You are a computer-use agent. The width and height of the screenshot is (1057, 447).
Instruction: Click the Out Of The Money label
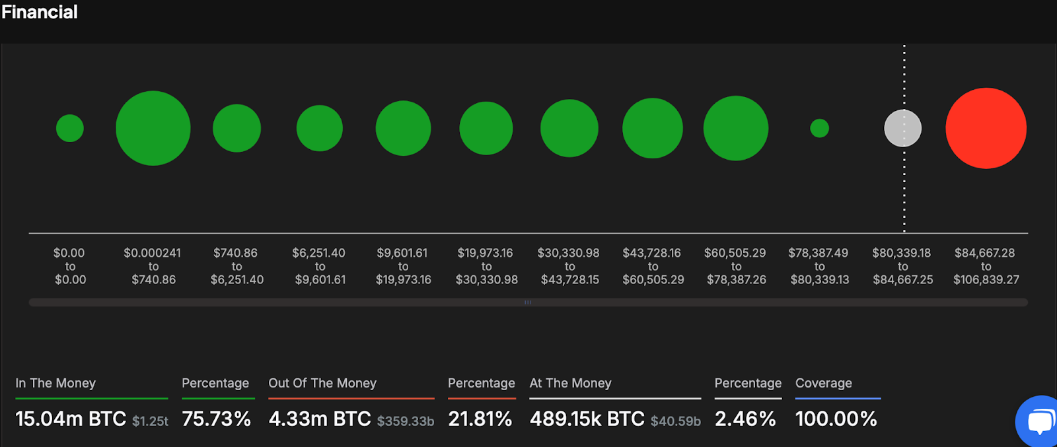(322, 383)
